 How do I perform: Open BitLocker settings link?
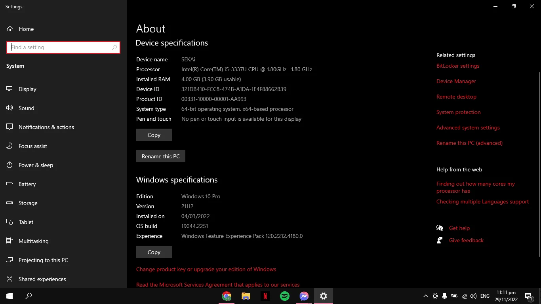tap(458, 66)
